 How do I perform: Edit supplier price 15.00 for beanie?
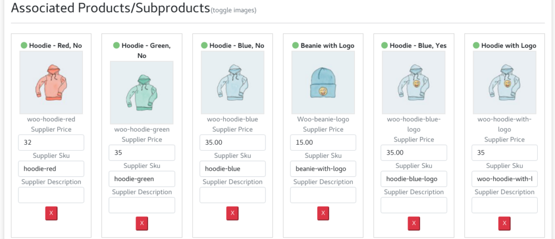point(323,143)
